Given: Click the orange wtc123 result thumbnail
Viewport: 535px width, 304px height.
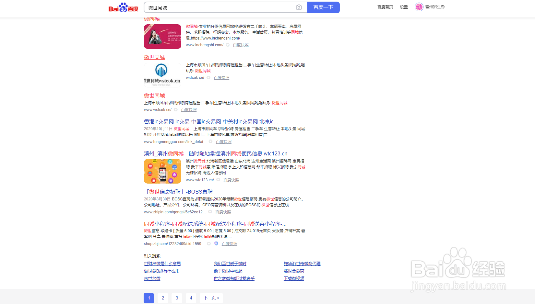Looking at the screenshot, I should 162,171.
